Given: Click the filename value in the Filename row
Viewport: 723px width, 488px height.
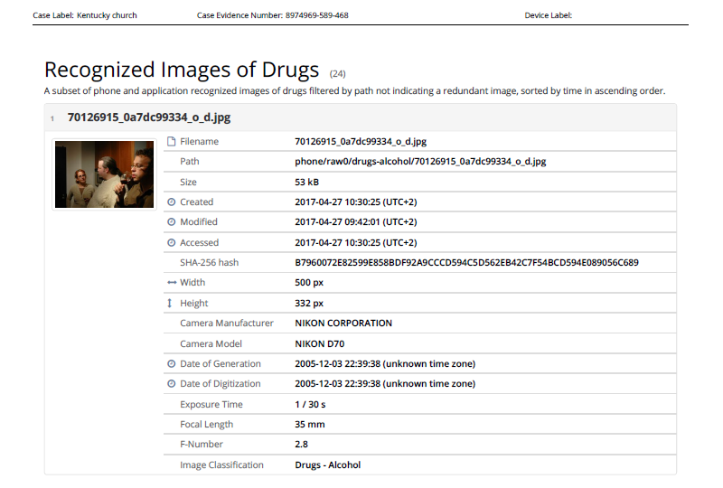Looking at the screenshot, I should (x=361, y=142).
